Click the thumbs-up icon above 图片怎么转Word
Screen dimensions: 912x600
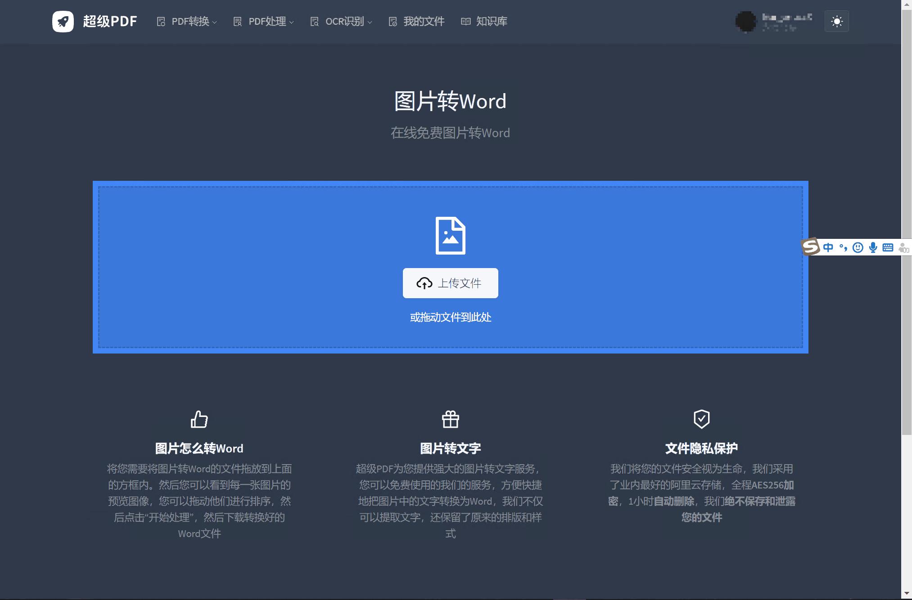coord(199,419)
